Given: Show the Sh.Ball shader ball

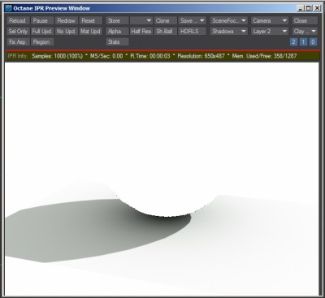Looking at the screenshot, I should click(166, 32).
